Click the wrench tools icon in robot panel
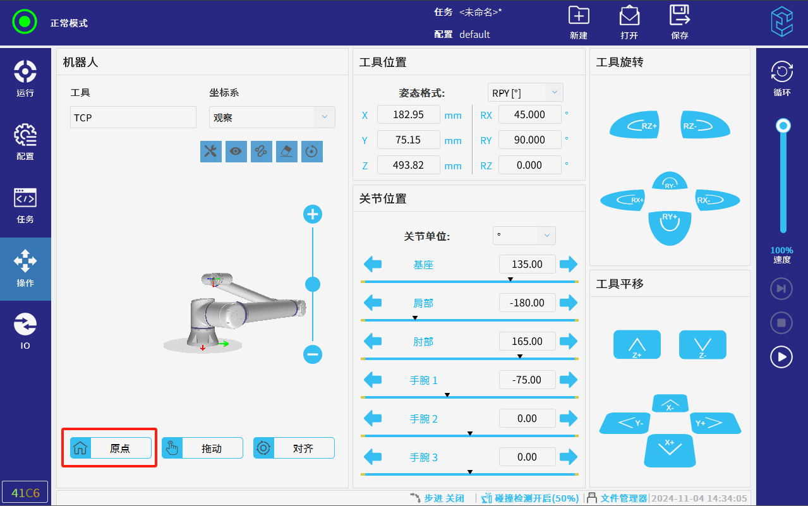 (x=211, y=151)
